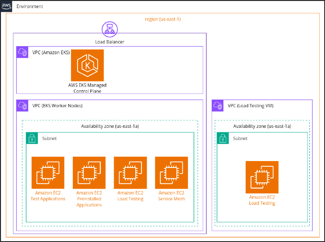Select the Amazon EC2 Test Applications icon

(48, 172)
